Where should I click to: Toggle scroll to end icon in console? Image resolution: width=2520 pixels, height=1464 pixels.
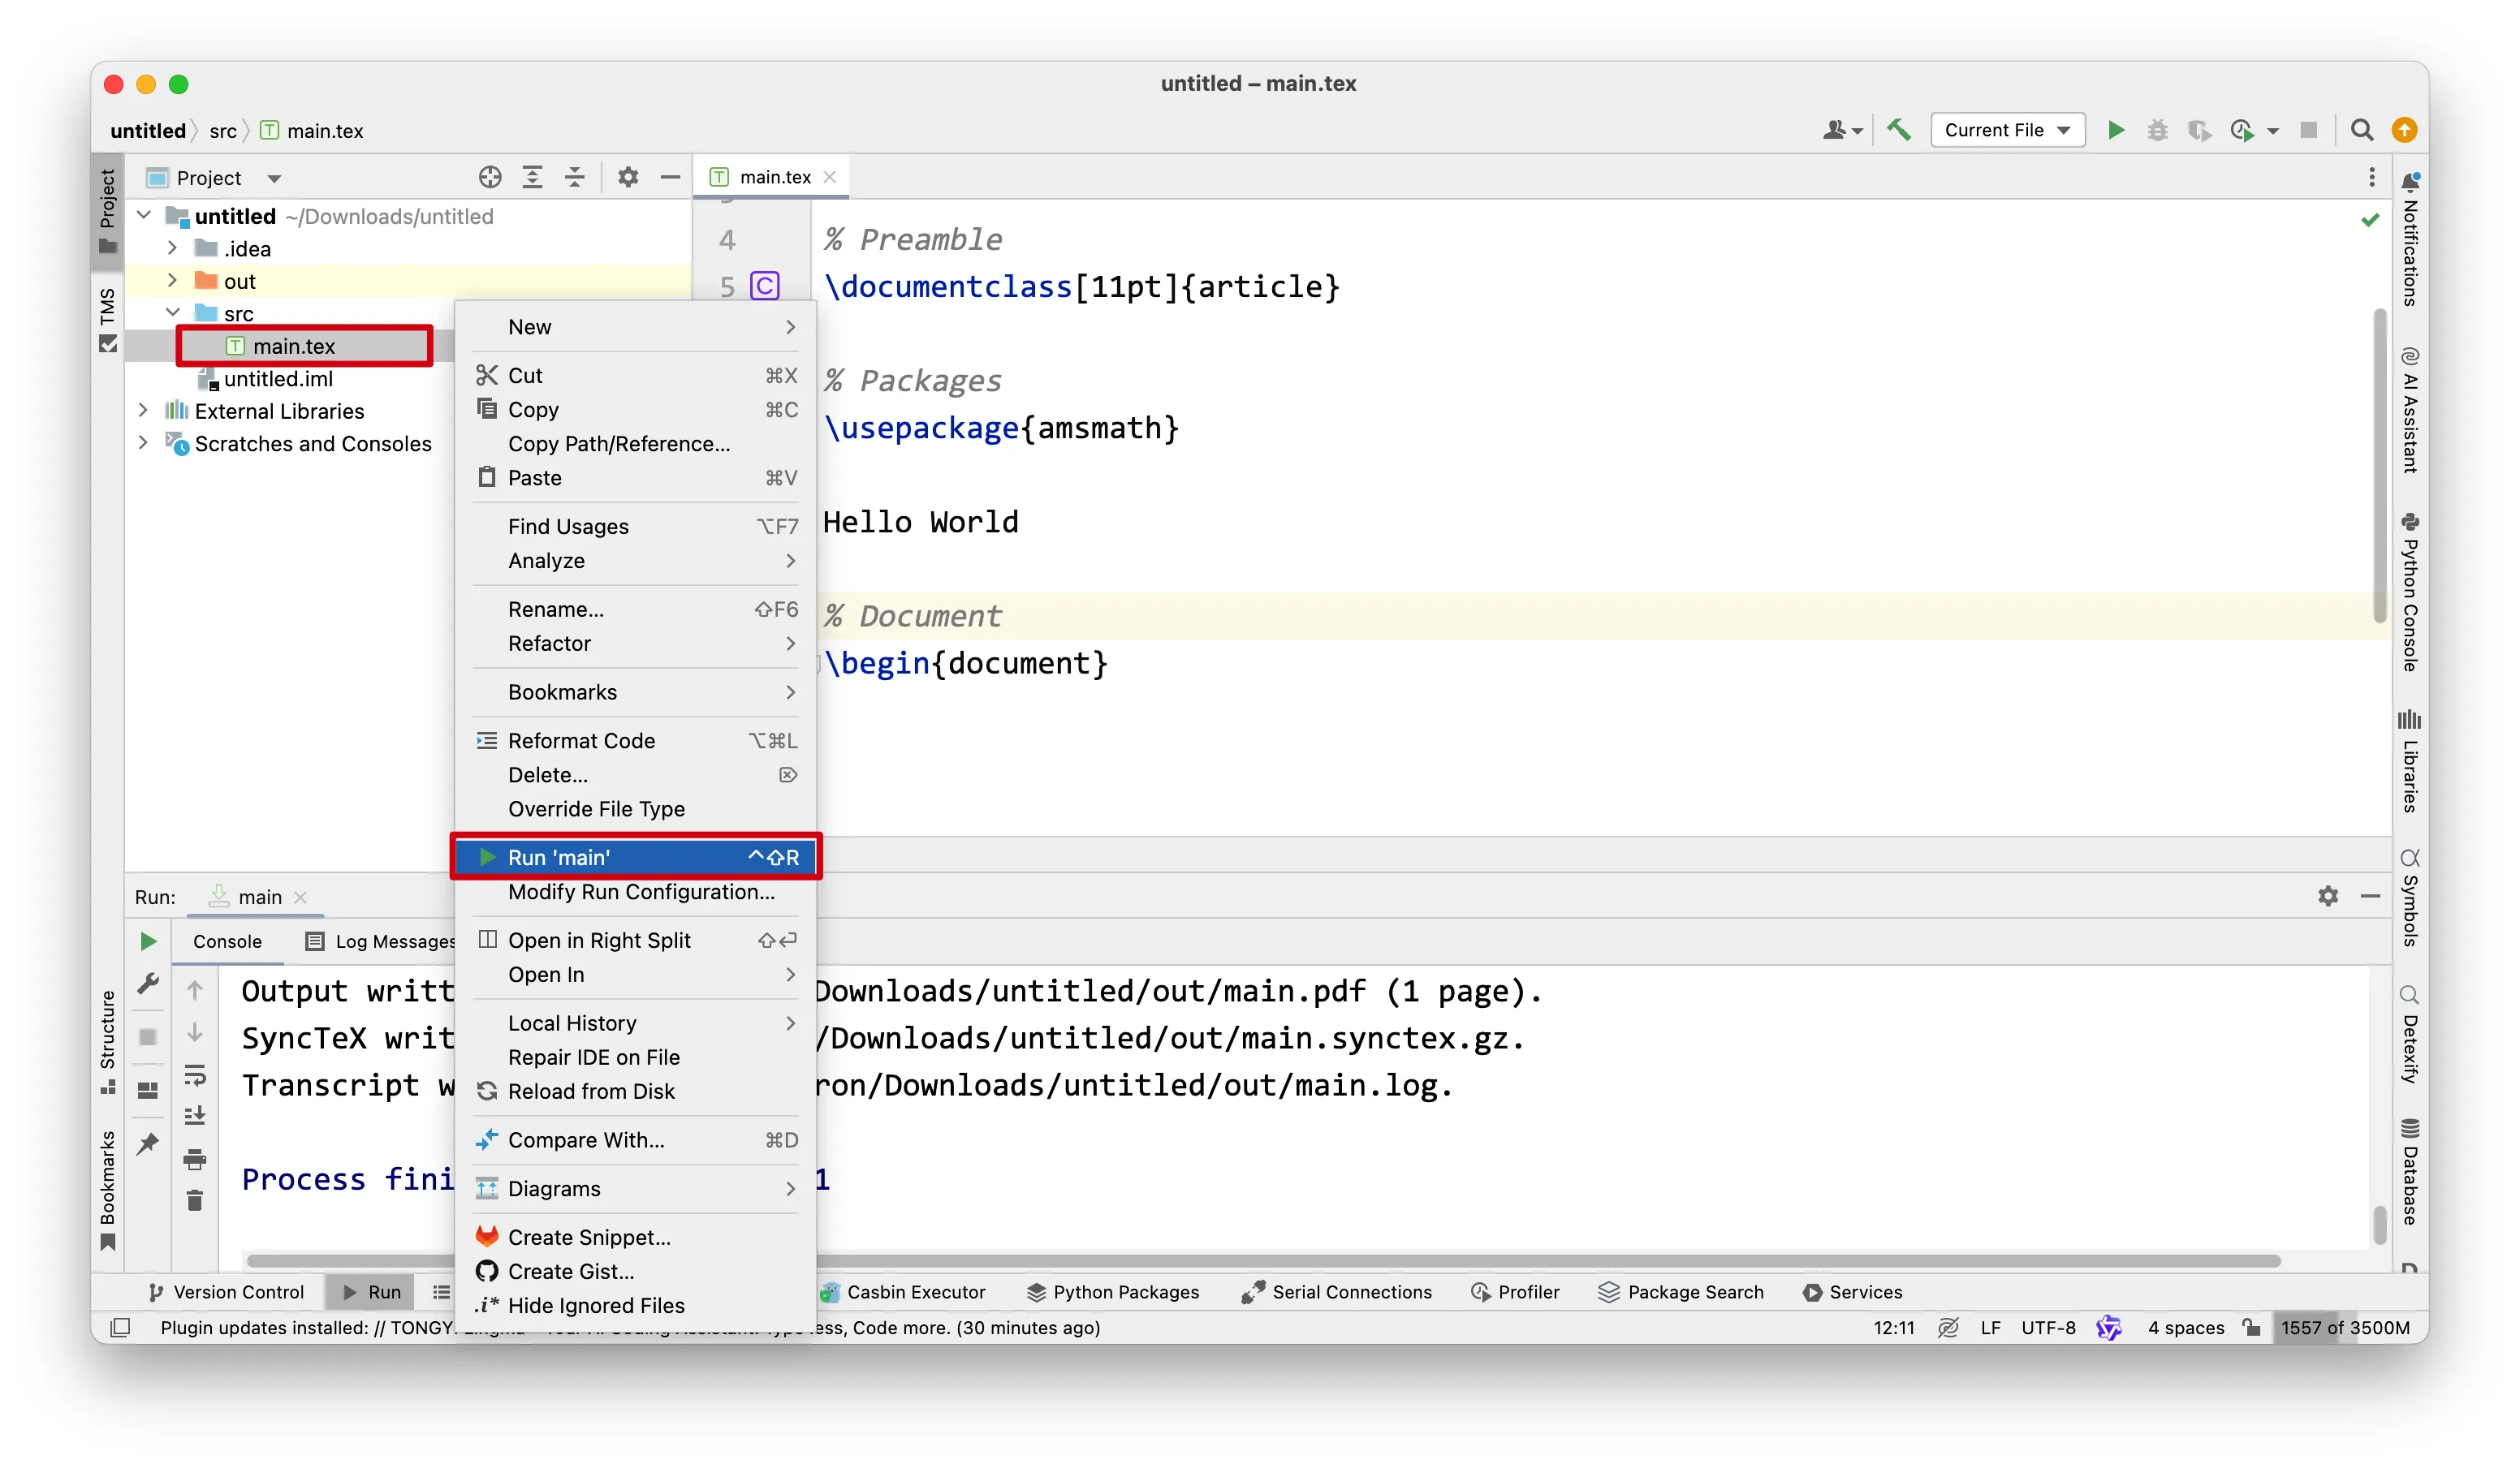click(195, 1116)
